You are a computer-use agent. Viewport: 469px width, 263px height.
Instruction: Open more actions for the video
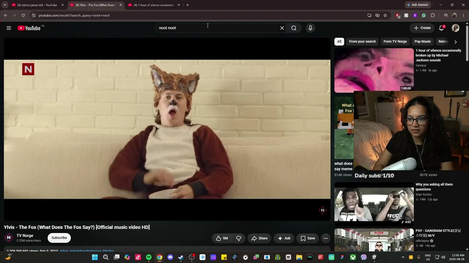point(325,238)
